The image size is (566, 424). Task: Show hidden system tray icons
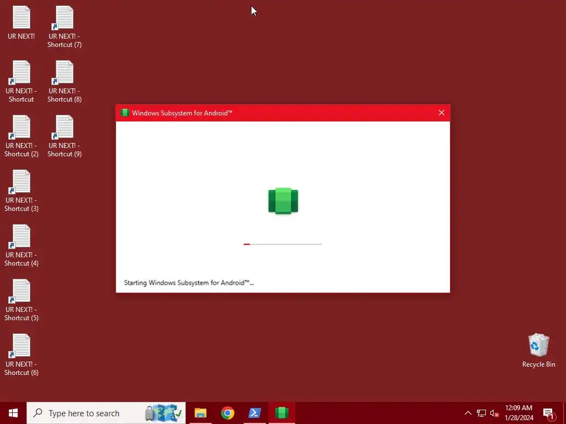(x=468, y=413)
